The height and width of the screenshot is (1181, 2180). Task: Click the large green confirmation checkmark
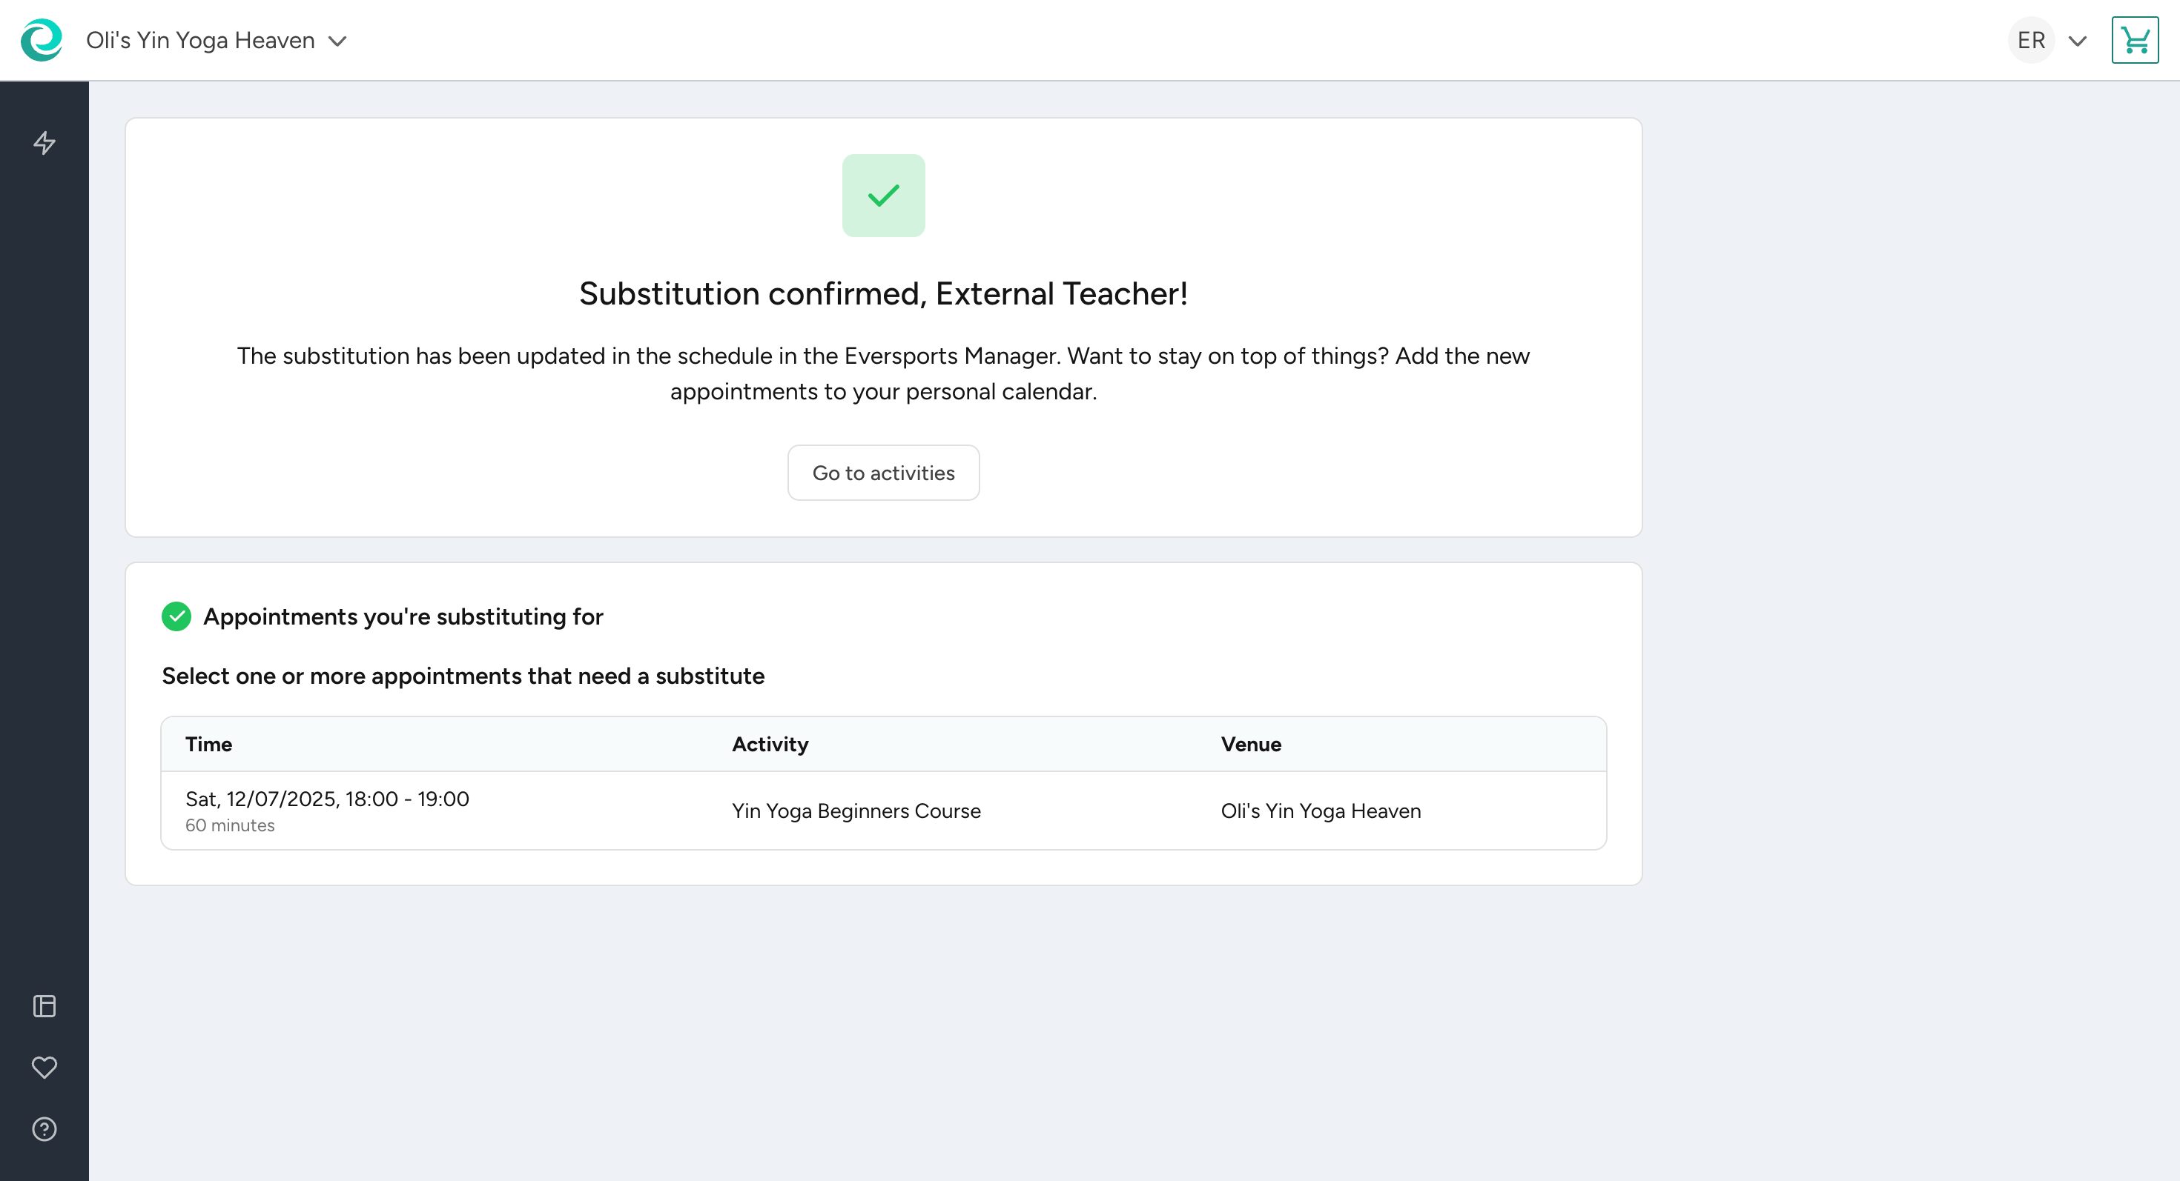(x=884, y=196)
